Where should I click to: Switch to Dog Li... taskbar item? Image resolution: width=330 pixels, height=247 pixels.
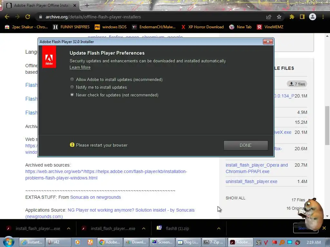[x=188, y=242]
